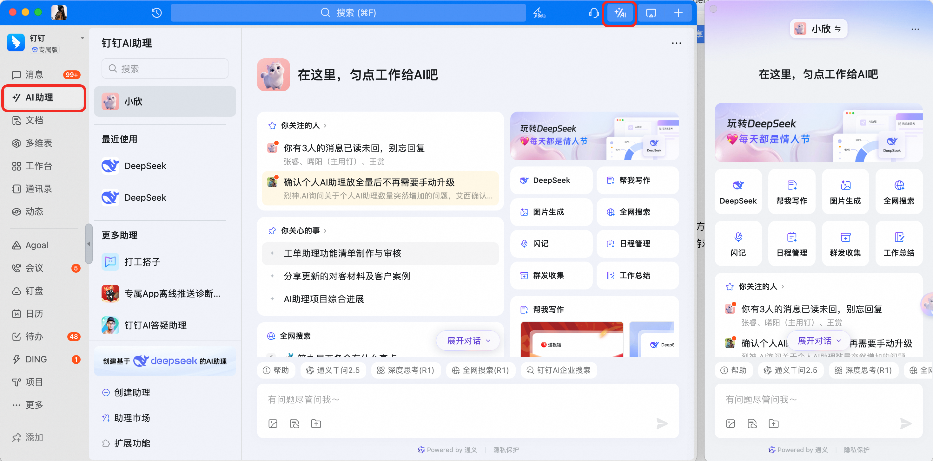Expand 展开对话 dropdown in main panel
The image size is (933, 461).
(x=468, y=341)
